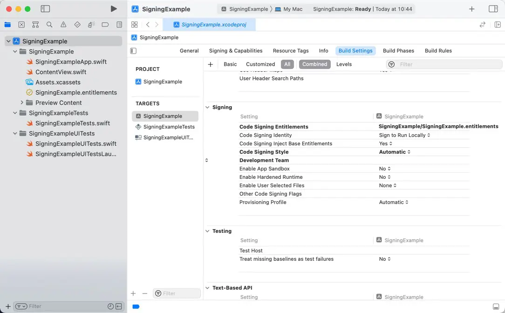Open the Issue navigator warning icon

click(63, 25)
